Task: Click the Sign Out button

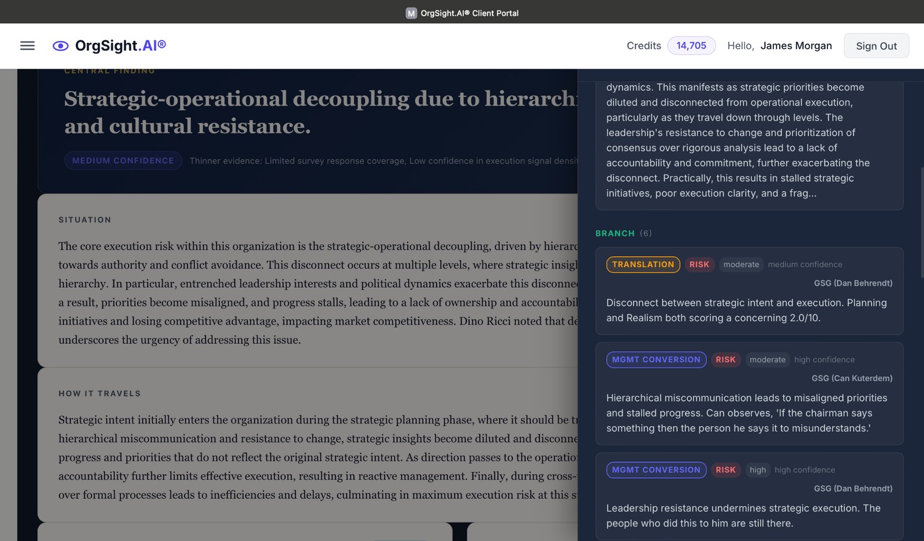Action: pos(876,46)
